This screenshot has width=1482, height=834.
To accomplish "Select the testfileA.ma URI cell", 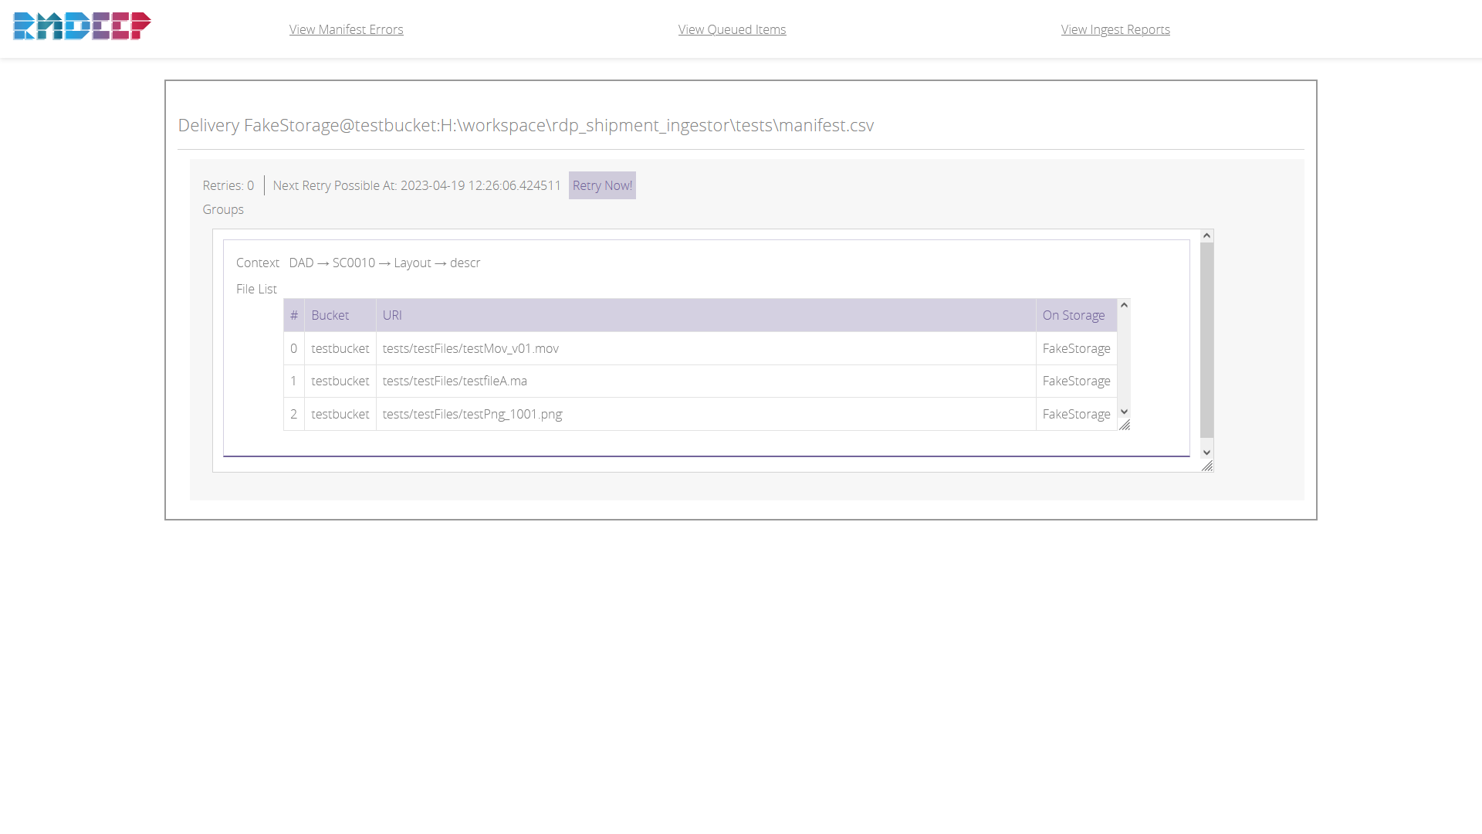I will (455, 381).
